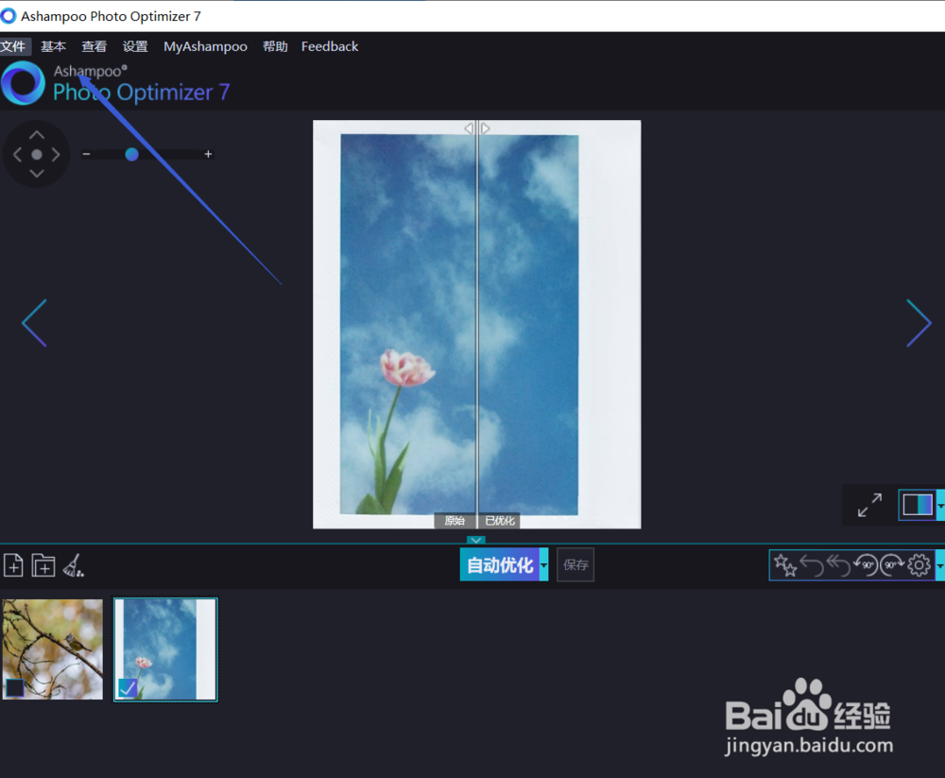945x778 pixels.
Task: Go to next image with right arrow
Action: pos(919,322)
